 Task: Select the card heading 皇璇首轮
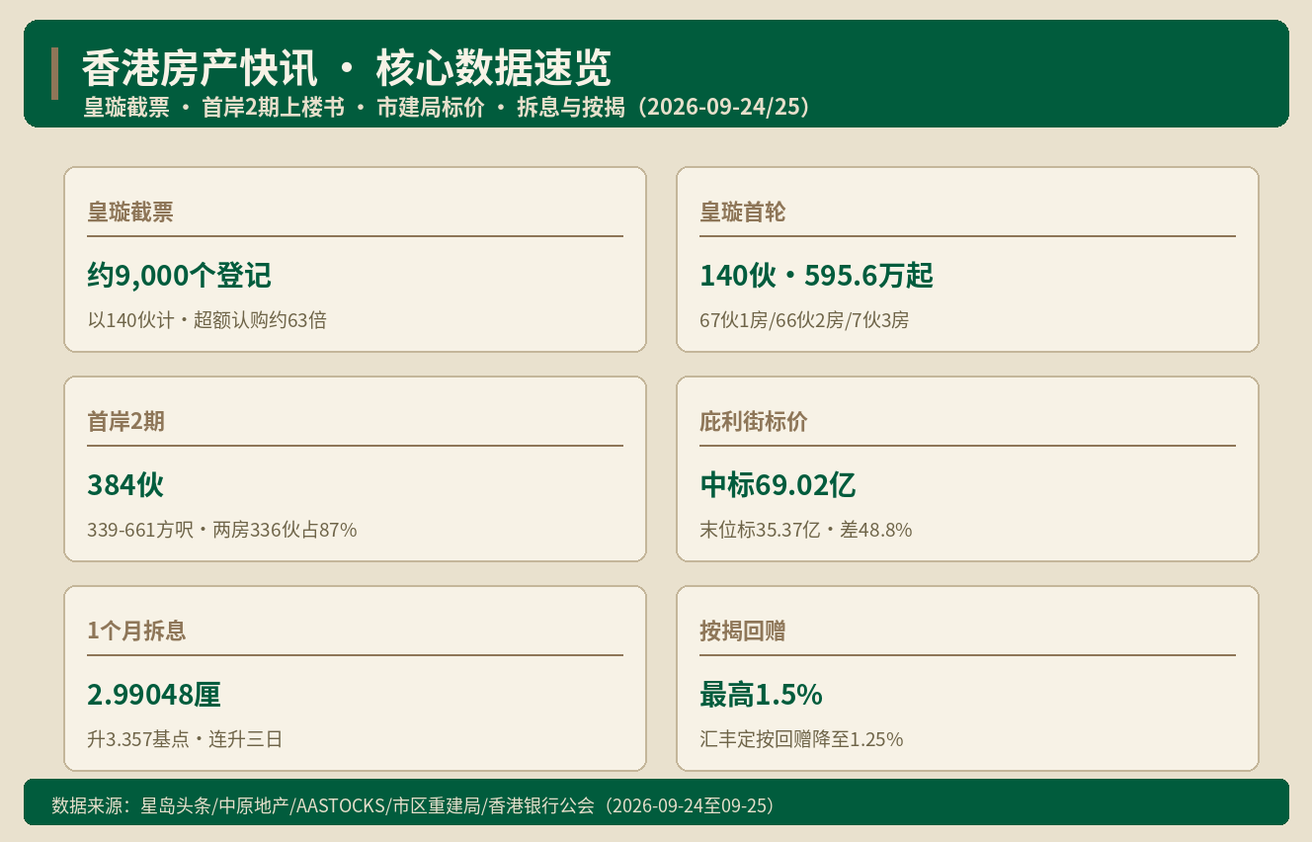click(743, 211)
